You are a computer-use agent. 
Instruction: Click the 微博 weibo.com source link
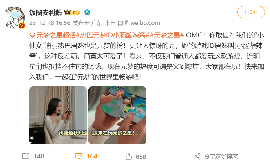139,23
